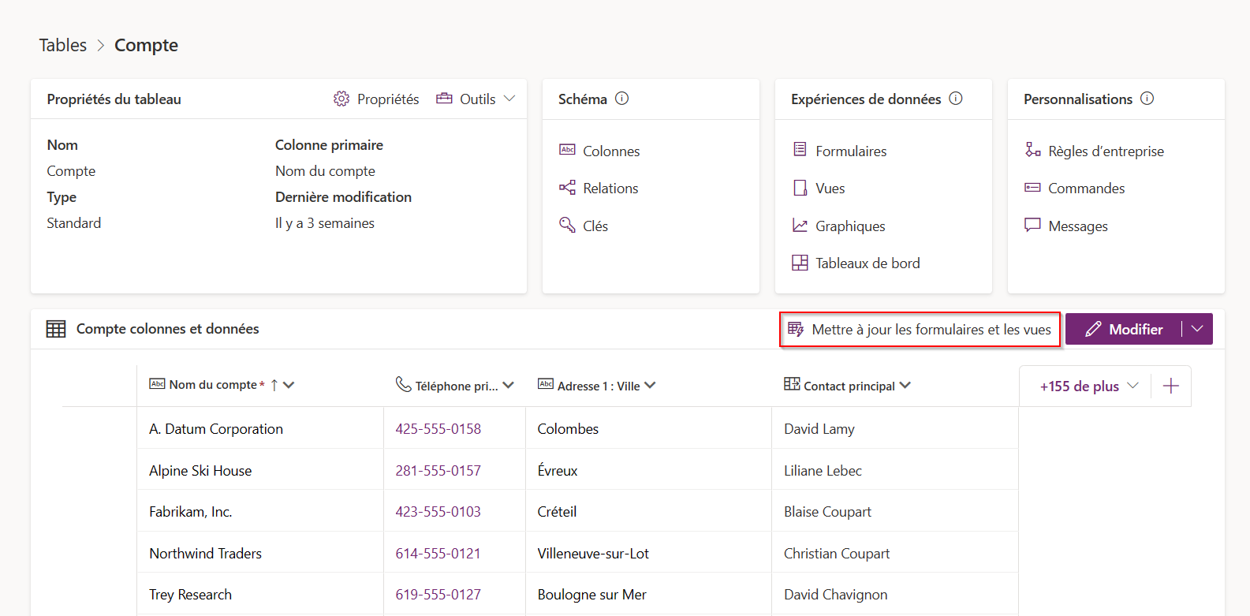Click phone number 281-555-0157
The width and height of the screenshot is (1250, 616).
tap(438, 470)
